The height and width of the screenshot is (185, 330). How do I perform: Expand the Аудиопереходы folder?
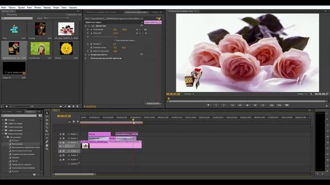tap(3, 127)
